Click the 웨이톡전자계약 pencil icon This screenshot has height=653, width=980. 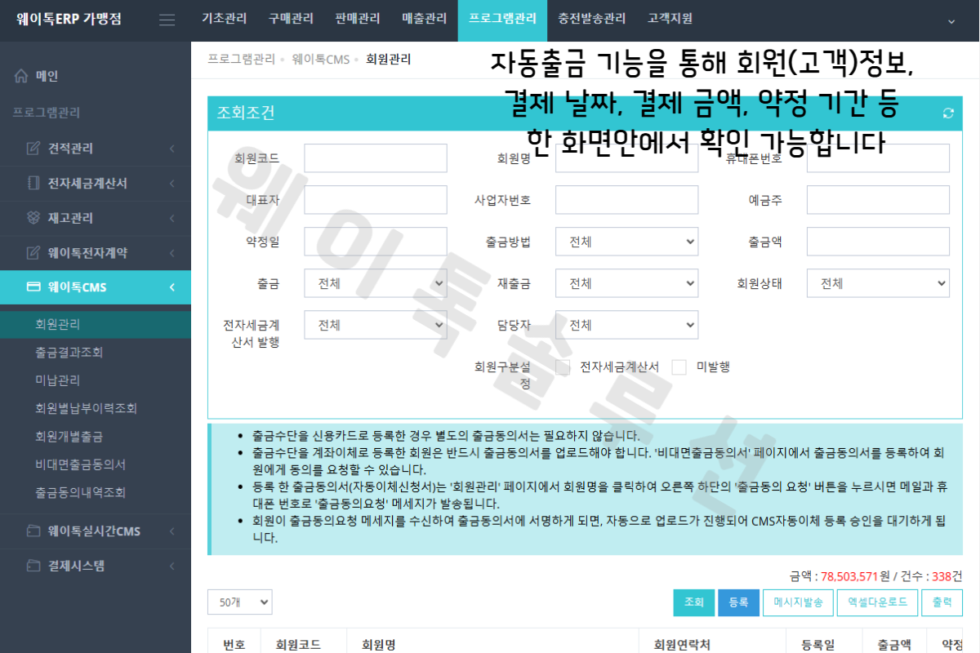point(33,252)
